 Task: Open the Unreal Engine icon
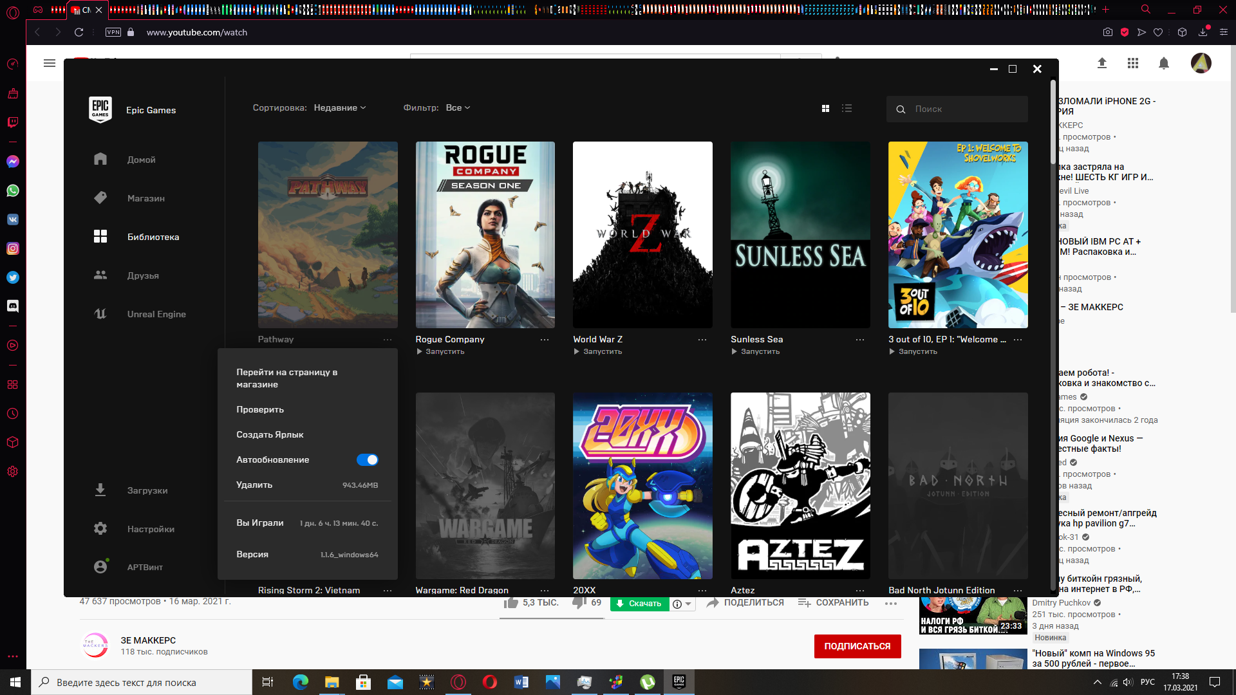[100, 313]
